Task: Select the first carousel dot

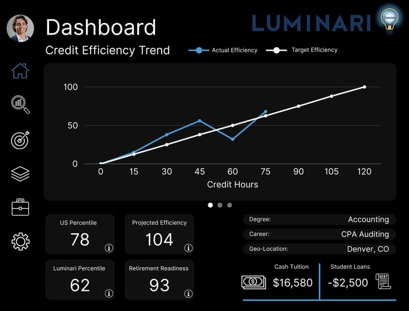Action: coord(210,205)
